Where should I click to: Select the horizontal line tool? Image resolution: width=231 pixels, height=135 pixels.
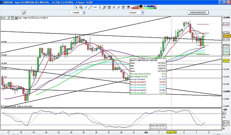coord(95,7)
